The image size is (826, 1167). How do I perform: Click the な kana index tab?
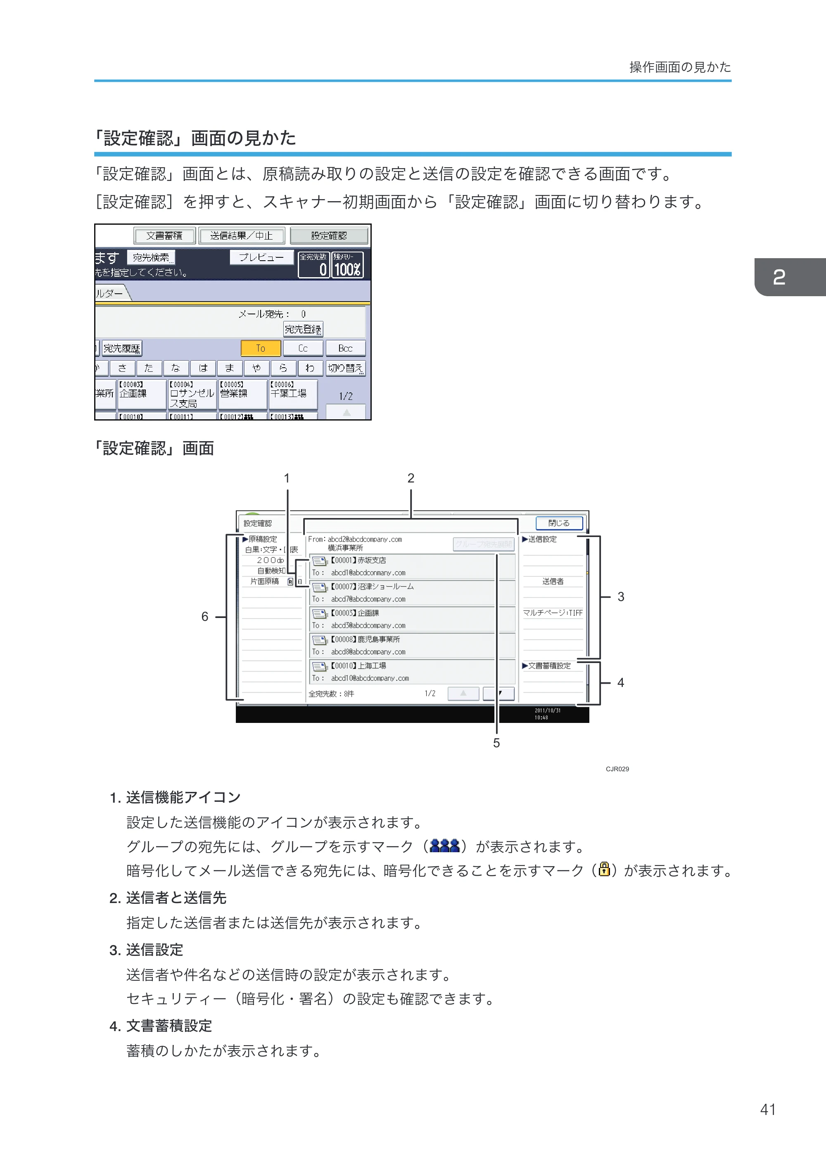tap(176, 368)
